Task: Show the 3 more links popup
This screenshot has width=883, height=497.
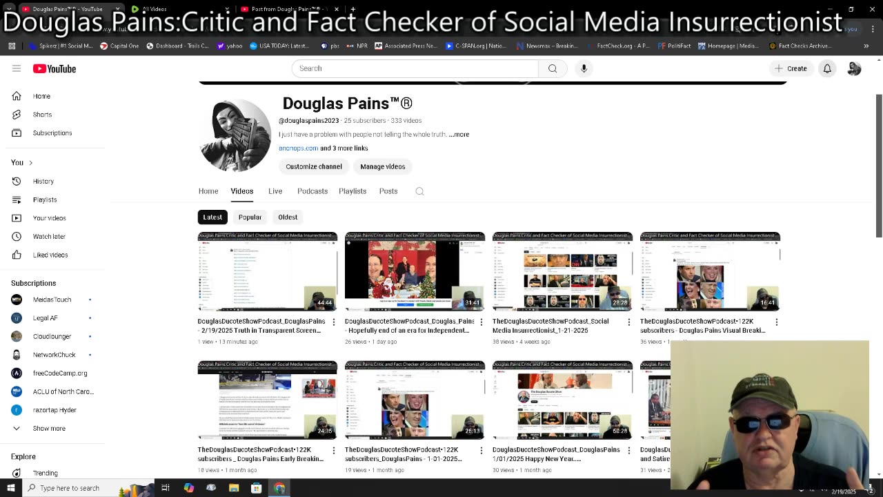Action: tap(344, 148)
